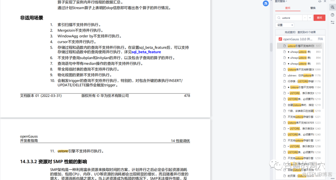Go to previous match with up arrow
Screen dimensions: 336x180
305,18
